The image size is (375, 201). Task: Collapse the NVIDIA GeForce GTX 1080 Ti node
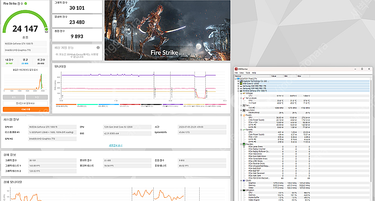pos(238,91)
